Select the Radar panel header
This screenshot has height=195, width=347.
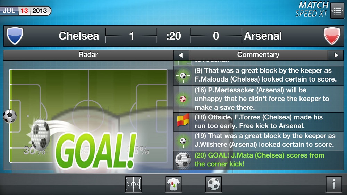point(88,55)
